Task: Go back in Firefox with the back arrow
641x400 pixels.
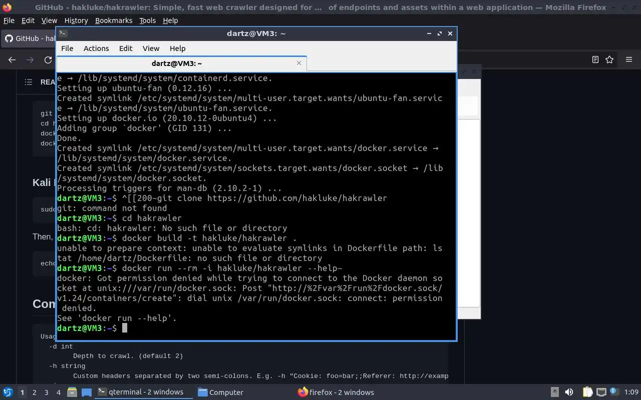Action: [12, 59]
